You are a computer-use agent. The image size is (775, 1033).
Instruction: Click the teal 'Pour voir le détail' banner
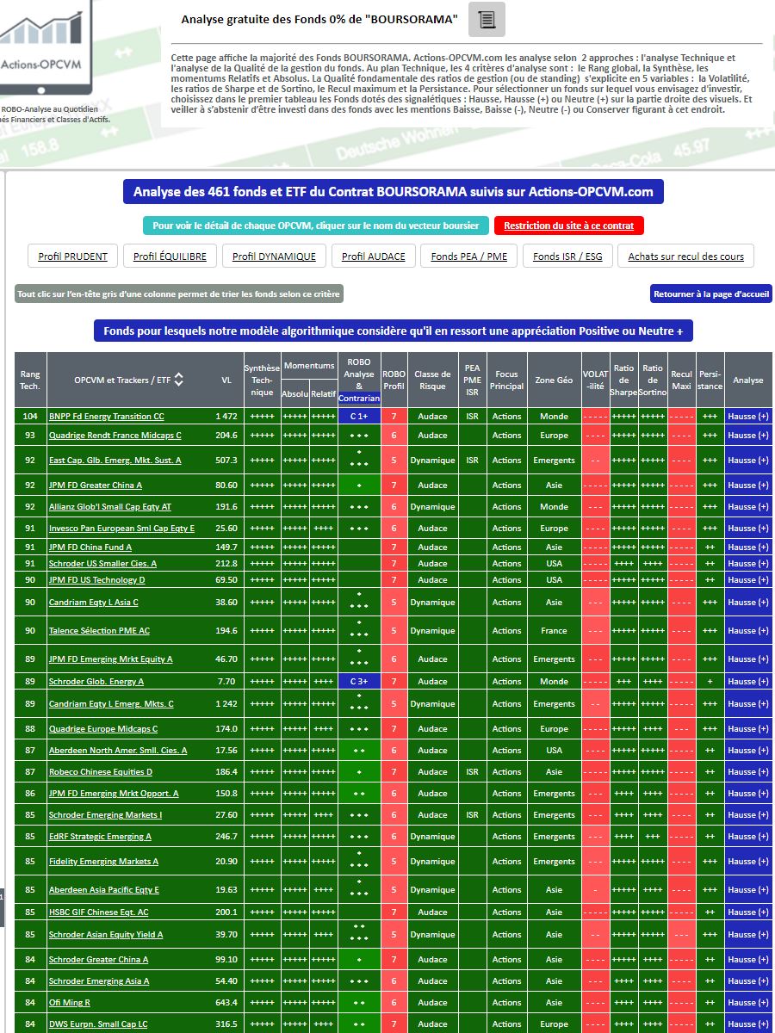point(316,226)
